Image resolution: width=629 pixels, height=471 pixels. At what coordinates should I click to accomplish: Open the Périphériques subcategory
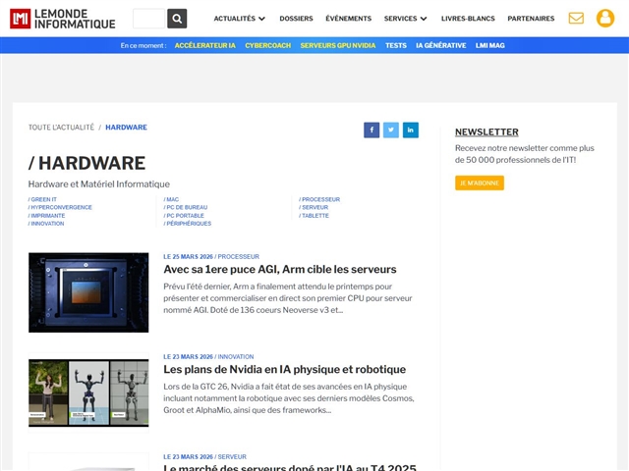tap(188, 224)
